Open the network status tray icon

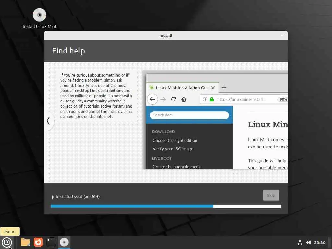click(300, 243)
